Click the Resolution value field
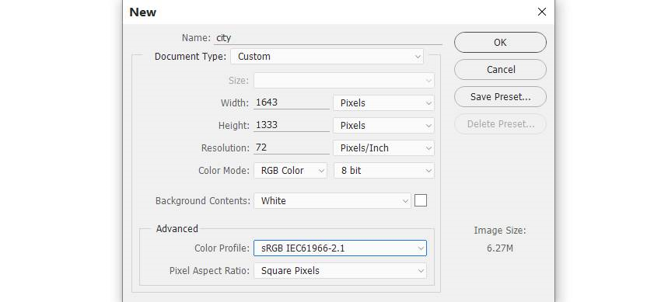This screenshot has width=661, height=302. (x=292, y=148)
